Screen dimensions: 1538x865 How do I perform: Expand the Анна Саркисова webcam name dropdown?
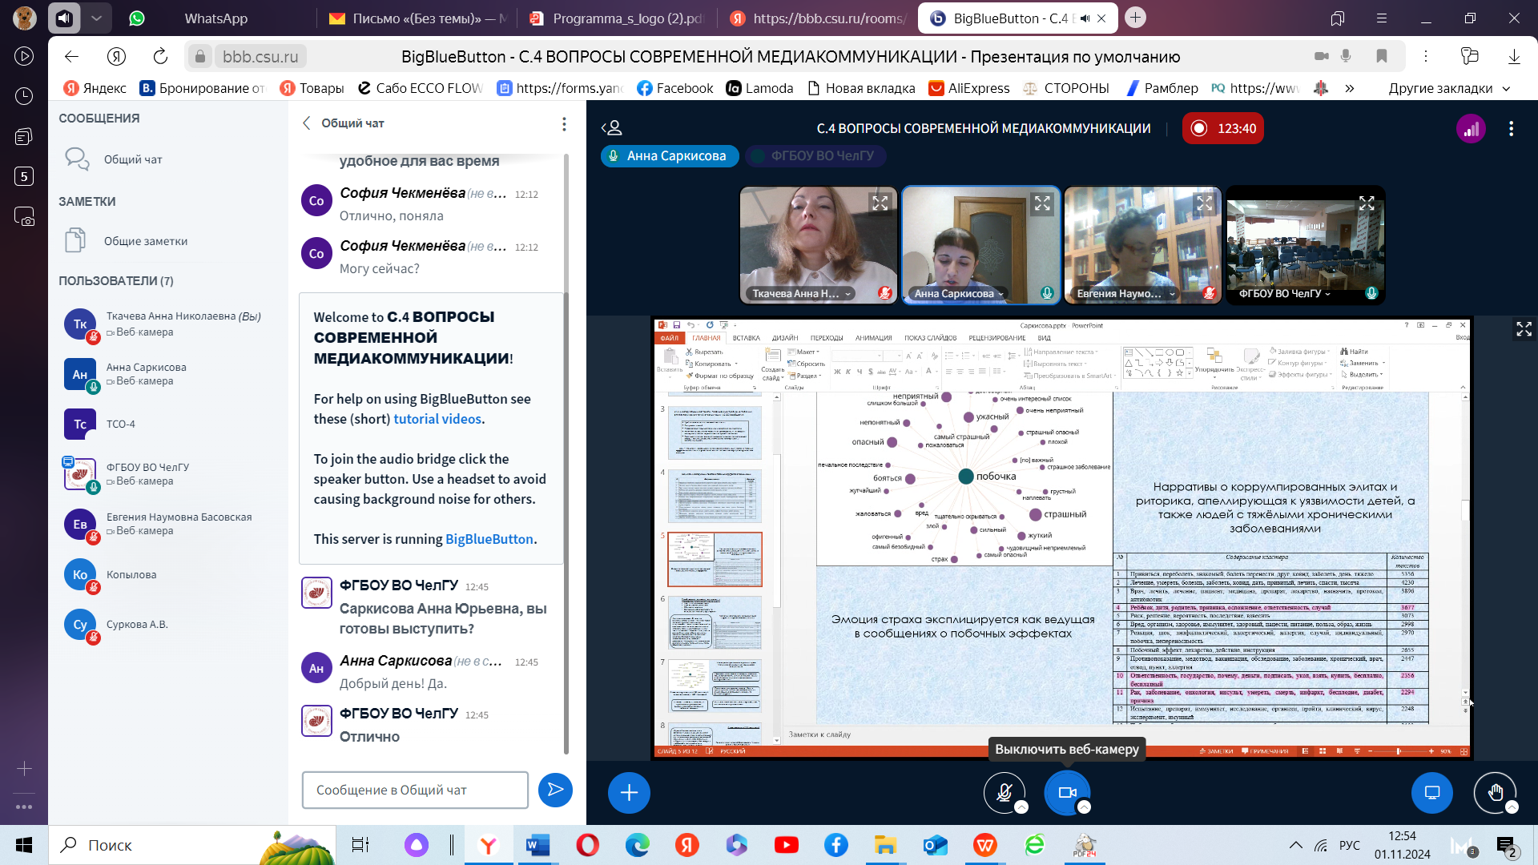1001,294
